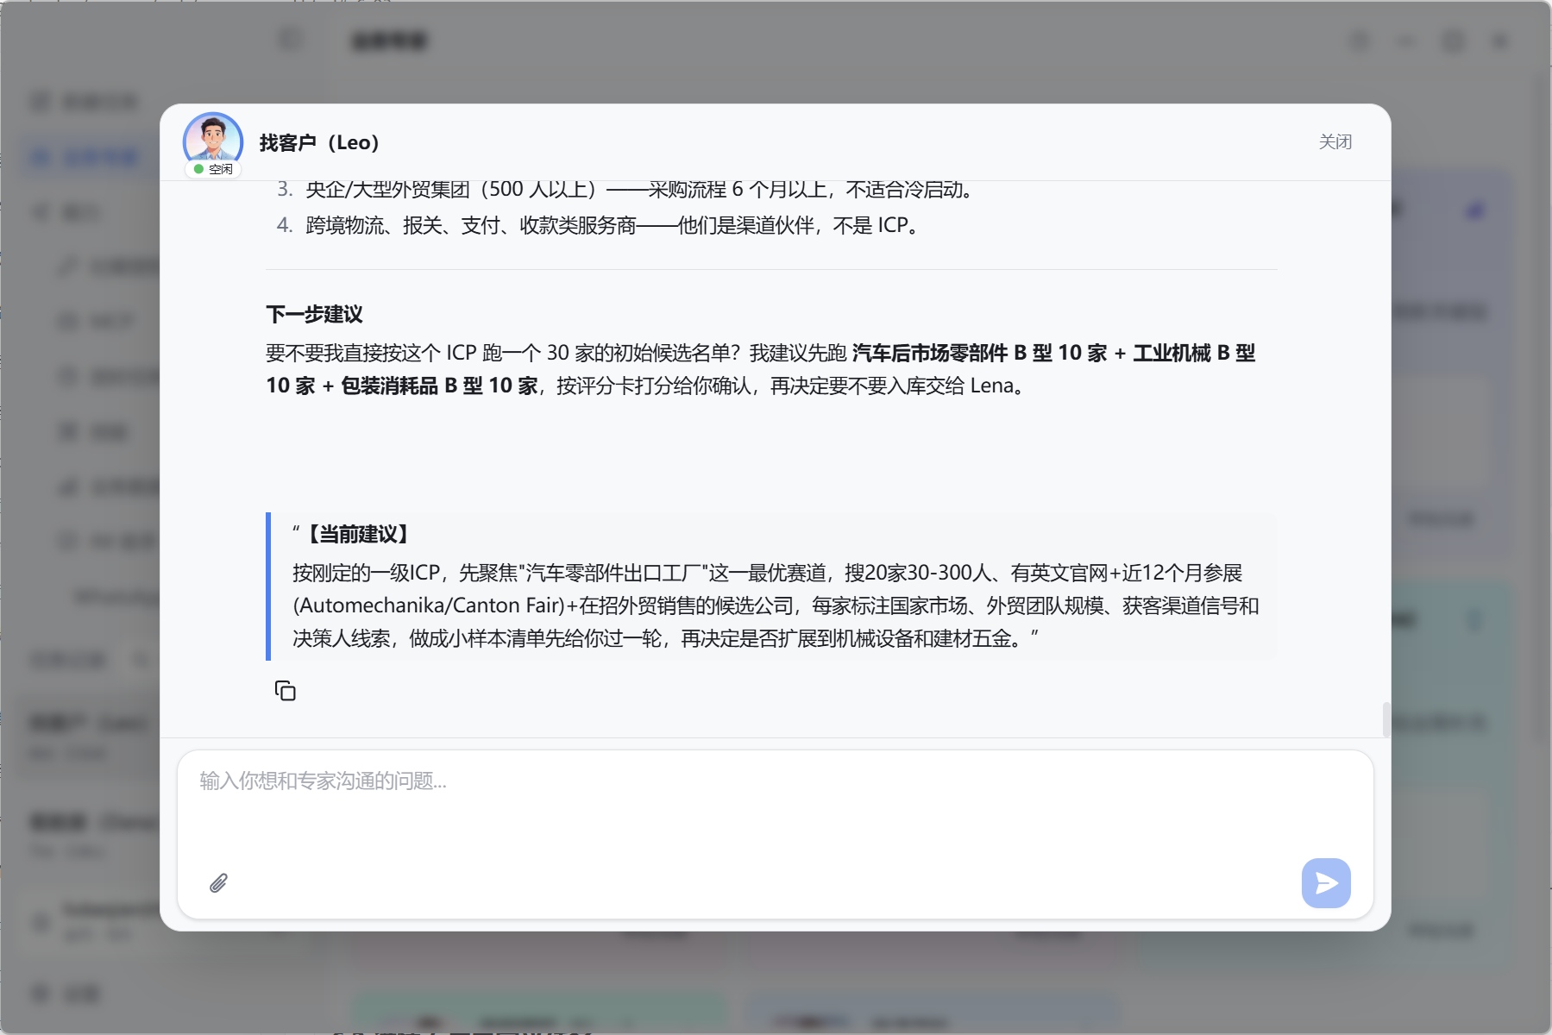Viewport: 1552px width, 1035px height.
Task: Click the paperclip attachment icon
Action: (x=218, y=883)
